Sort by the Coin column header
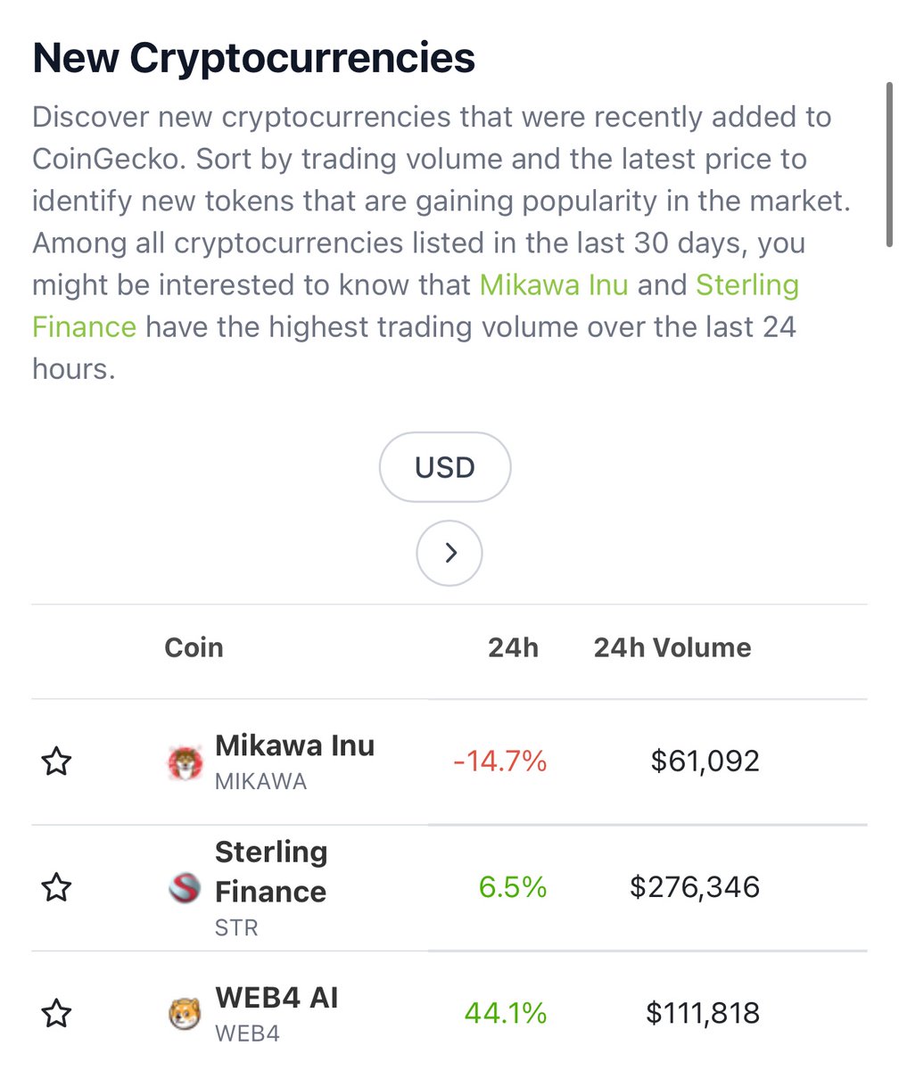Image resolution: width=899 pixels, height=1070 pixels. [194, 647]
